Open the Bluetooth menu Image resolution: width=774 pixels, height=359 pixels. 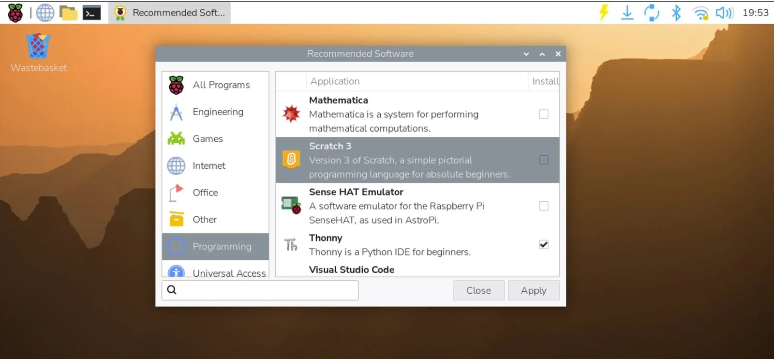pos(676,13)
